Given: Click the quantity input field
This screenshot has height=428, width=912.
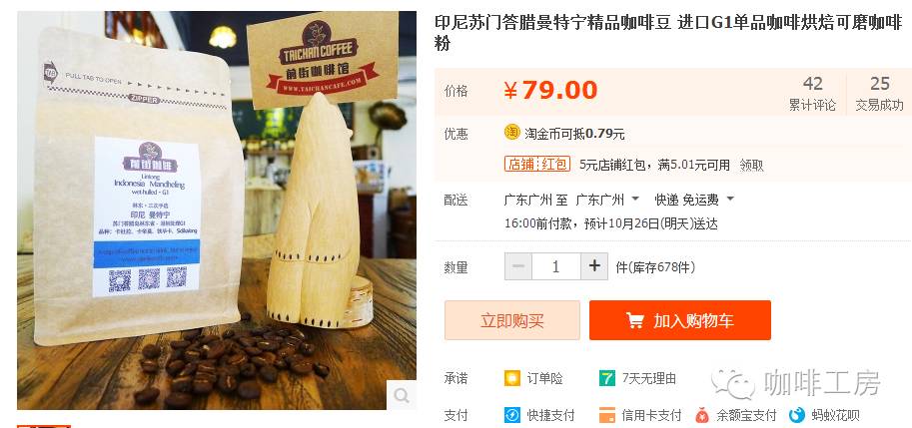Looking at the screenshot, I should [556, 266].
